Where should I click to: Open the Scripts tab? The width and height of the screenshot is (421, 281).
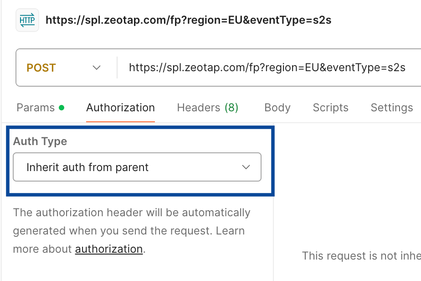tap(330, 108)
